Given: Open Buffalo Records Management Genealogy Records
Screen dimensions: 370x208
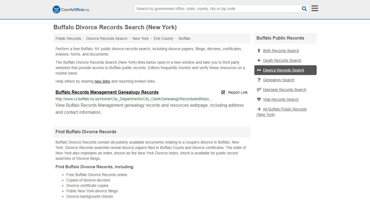Looking at the screenshot, I should (107, 92).
